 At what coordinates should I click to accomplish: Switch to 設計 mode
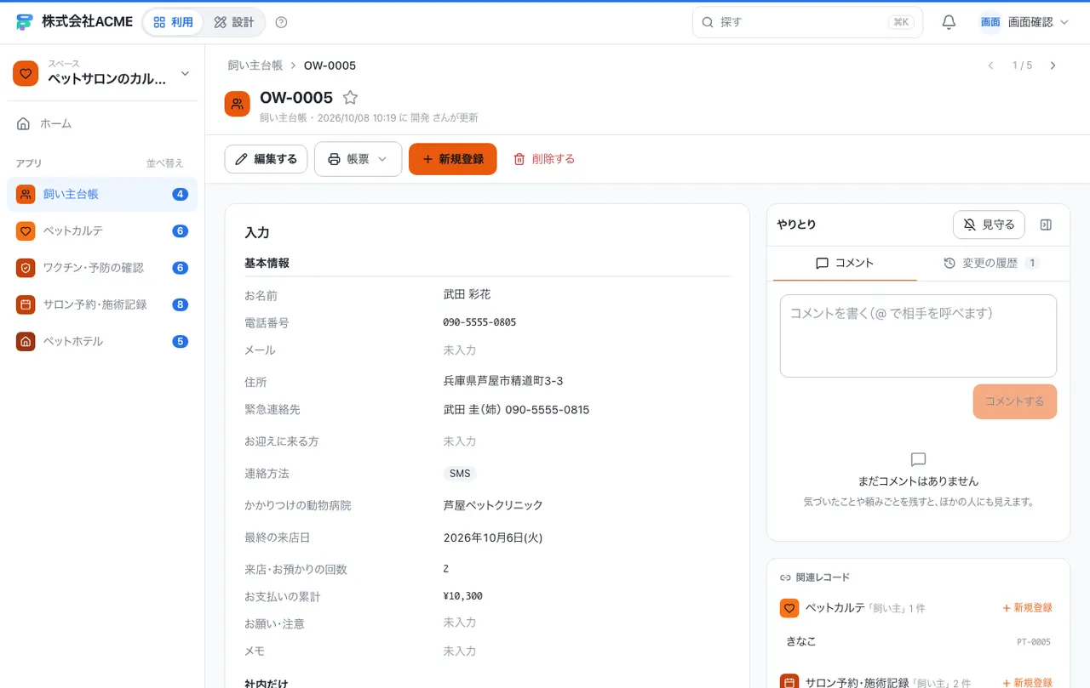tap(234, 22)
